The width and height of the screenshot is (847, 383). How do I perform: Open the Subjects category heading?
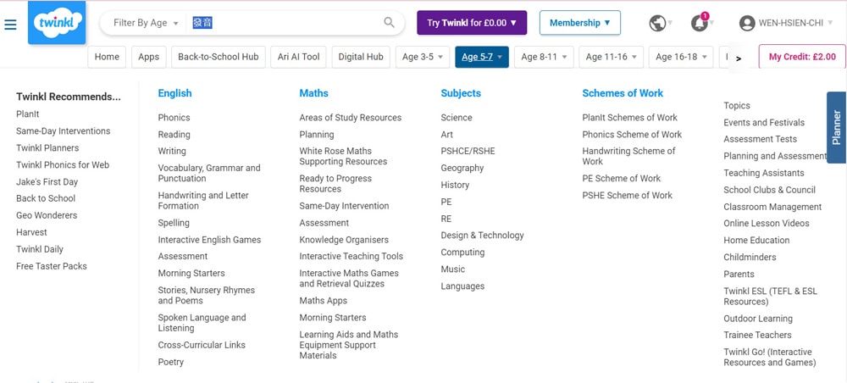pos(461,93)
